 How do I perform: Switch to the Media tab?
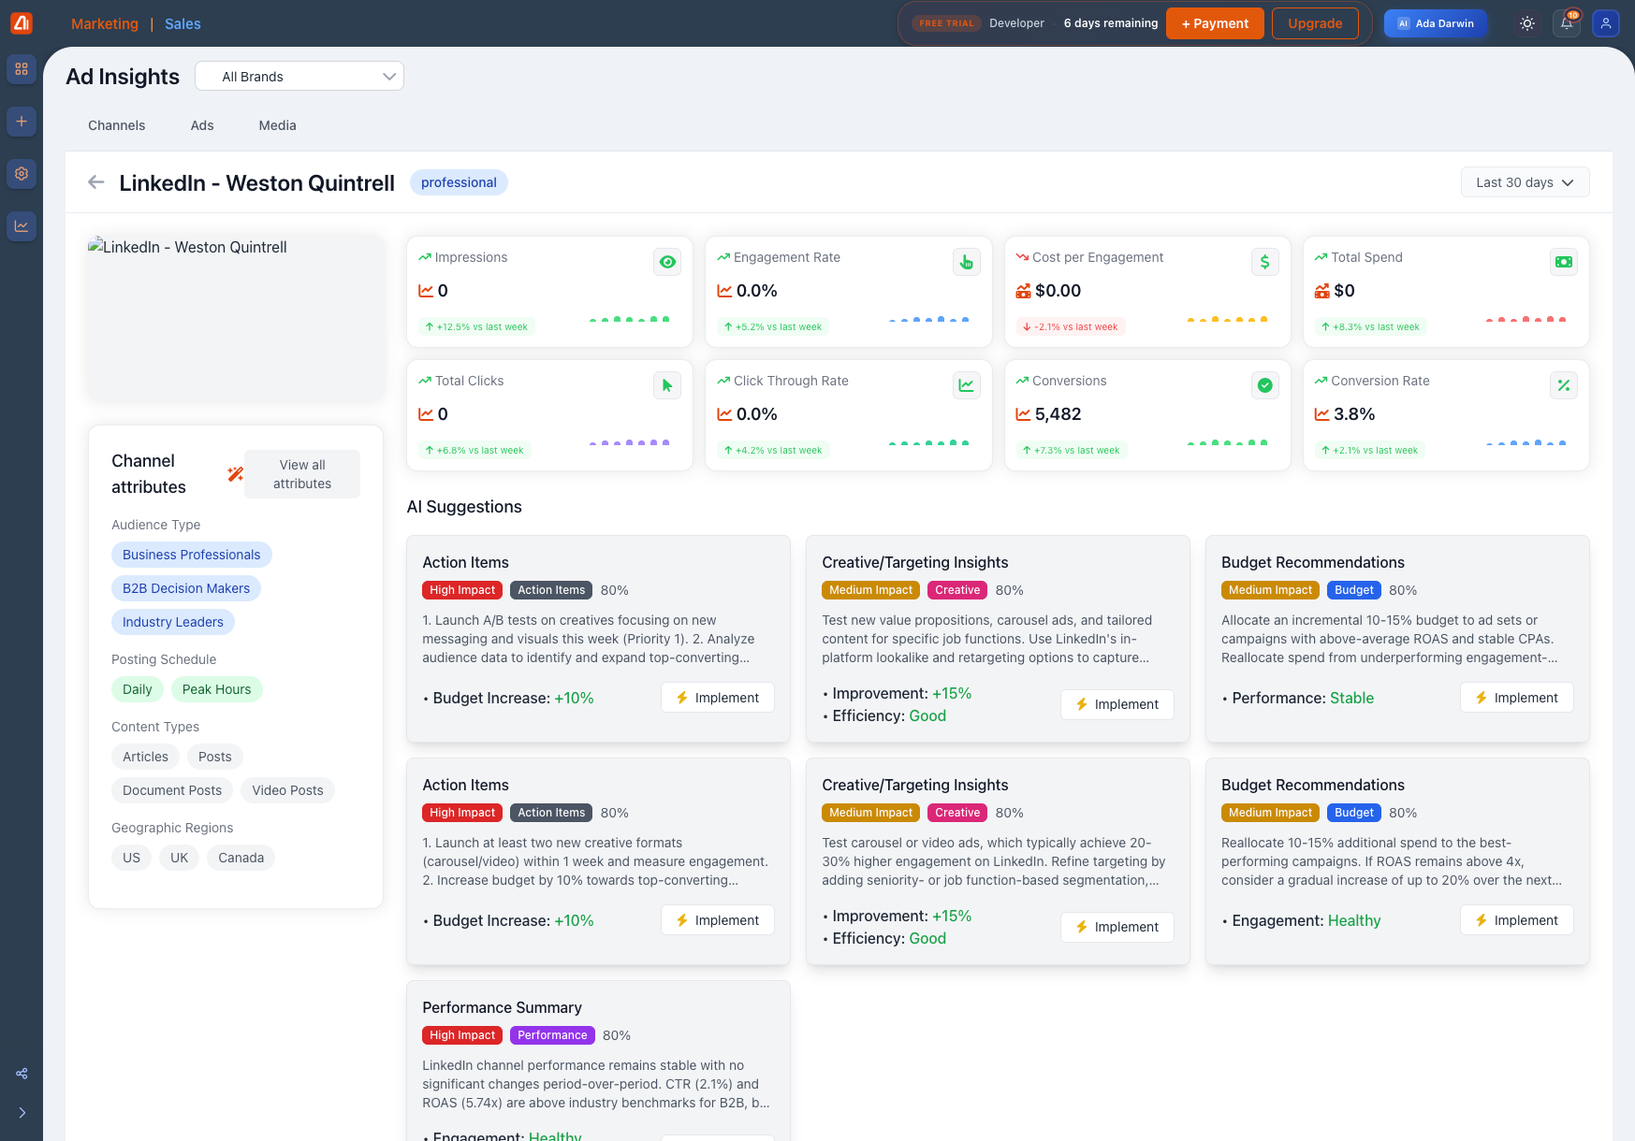click(277, 125)
